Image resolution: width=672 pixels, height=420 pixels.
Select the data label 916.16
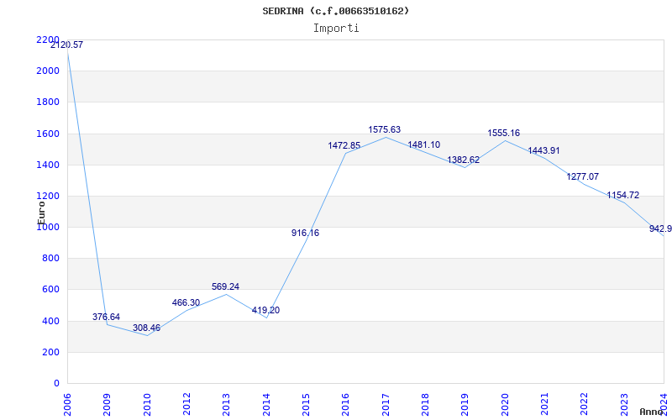point(305,233)
